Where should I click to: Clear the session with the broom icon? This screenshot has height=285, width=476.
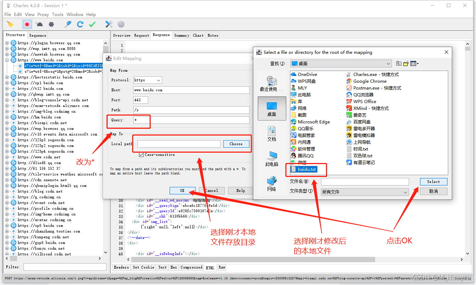10,24
